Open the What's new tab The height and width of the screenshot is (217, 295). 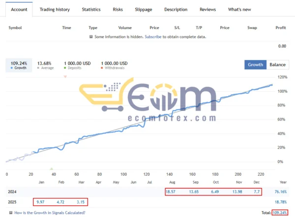[239, 9]
